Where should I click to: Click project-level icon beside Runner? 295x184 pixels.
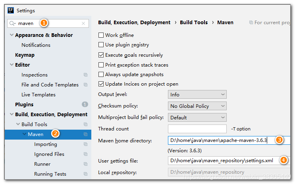coord(86,164)
